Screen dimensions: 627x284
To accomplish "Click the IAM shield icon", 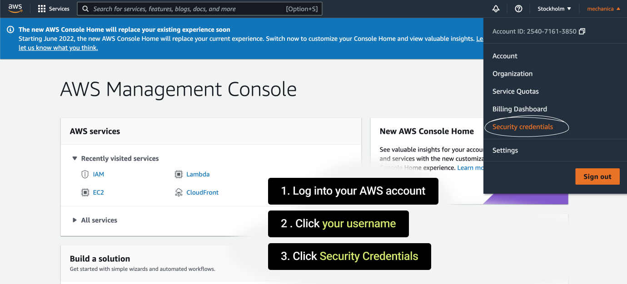I will click(x=85, y=174).
